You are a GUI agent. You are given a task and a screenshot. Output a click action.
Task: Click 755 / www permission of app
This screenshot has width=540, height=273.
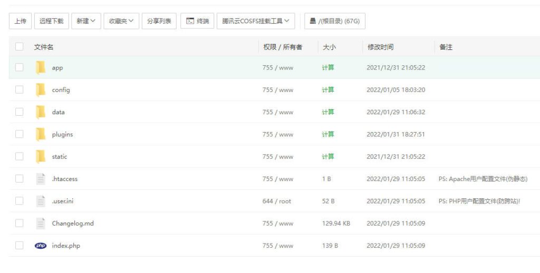[278, 68]
